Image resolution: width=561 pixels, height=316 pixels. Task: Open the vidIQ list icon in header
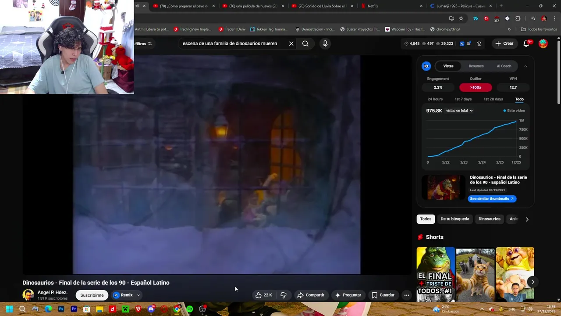pyautogui.click(x=469, y=43)
